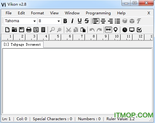
Task: Toggle the horizontal arrows word wrap button
Action: pyautogui.click(x=108, y=30)
